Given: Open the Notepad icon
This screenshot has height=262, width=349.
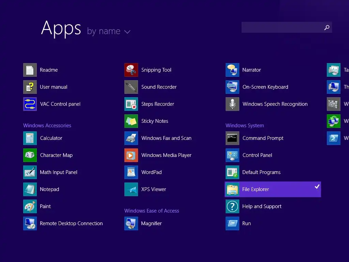Looking at the screenshot, I should coord(30,189).
